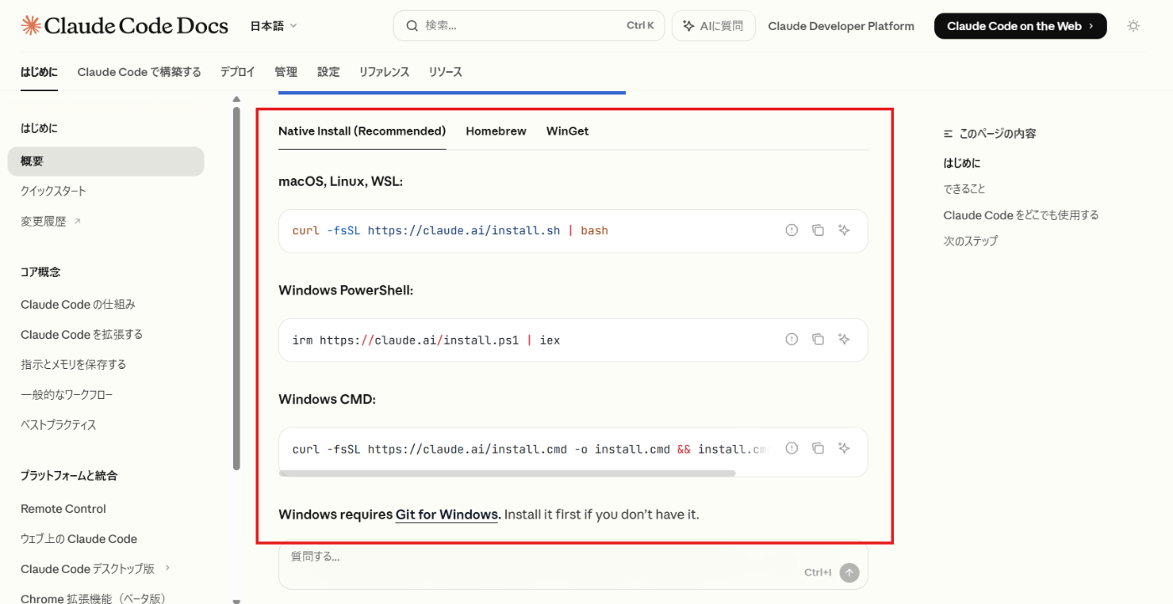Screen dimensions: 1173x604
Task: Click the magnifier icon in the search box
Action: 412,26
